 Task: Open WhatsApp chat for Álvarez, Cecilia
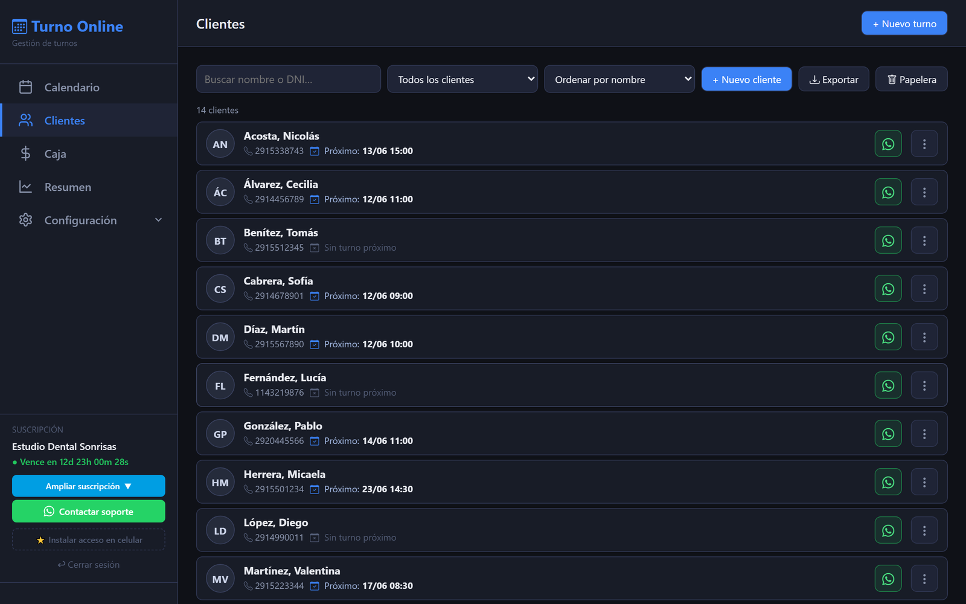click(888, 192)
